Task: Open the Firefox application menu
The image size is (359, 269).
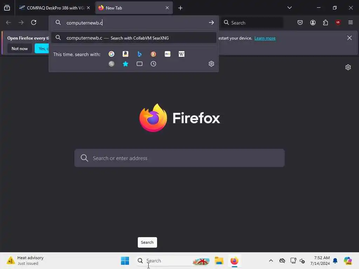Action: coord(351,22)
